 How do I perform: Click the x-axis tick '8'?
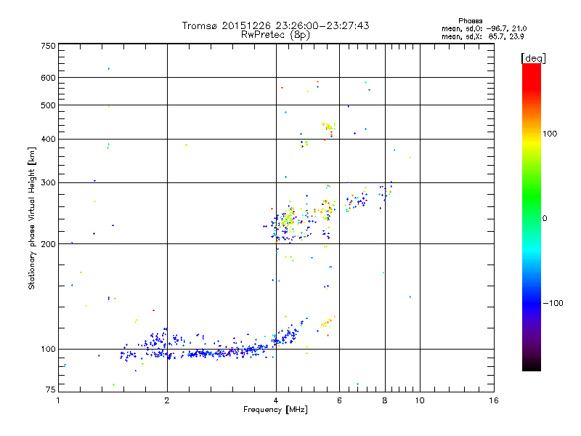pos(385,400)
